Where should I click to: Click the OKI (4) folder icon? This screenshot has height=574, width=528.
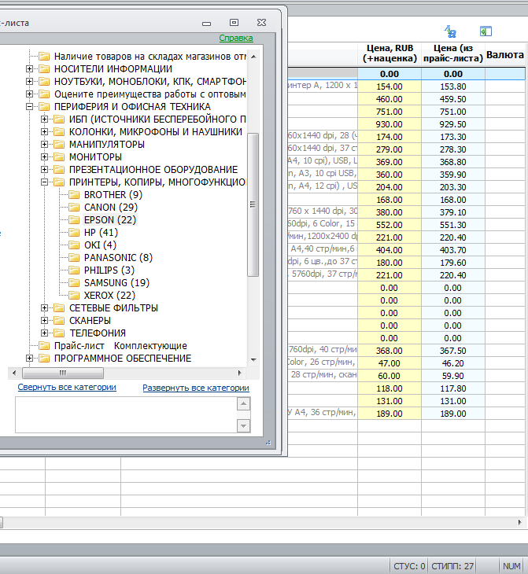click(x=74, y=245)
